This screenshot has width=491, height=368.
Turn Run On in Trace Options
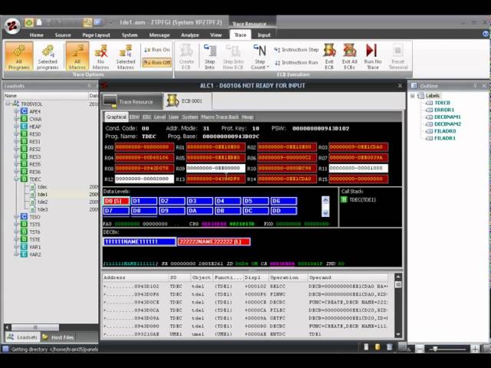157,50
